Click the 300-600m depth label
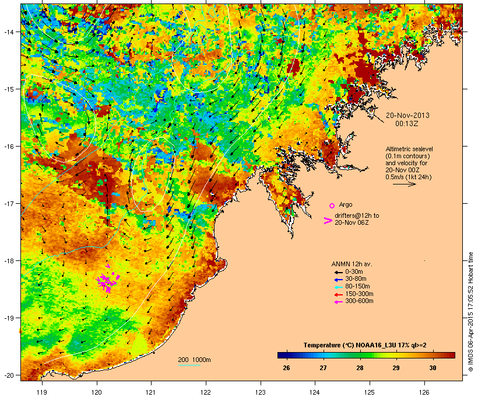This screenshot has width=478, height=397. 359,301
